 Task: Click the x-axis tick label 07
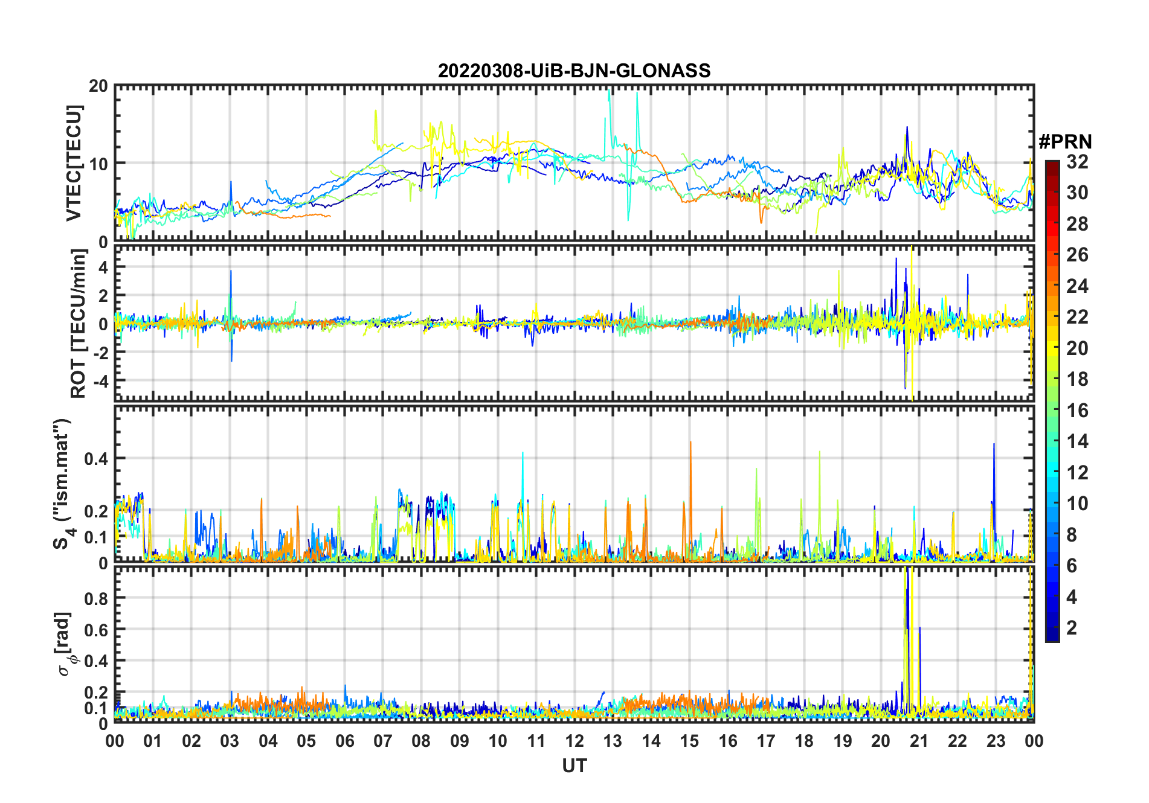pos(383,741)
